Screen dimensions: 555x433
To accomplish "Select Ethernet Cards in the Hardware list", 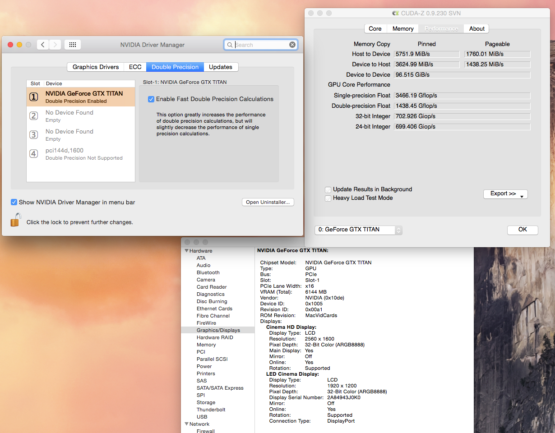I will 214,309.
